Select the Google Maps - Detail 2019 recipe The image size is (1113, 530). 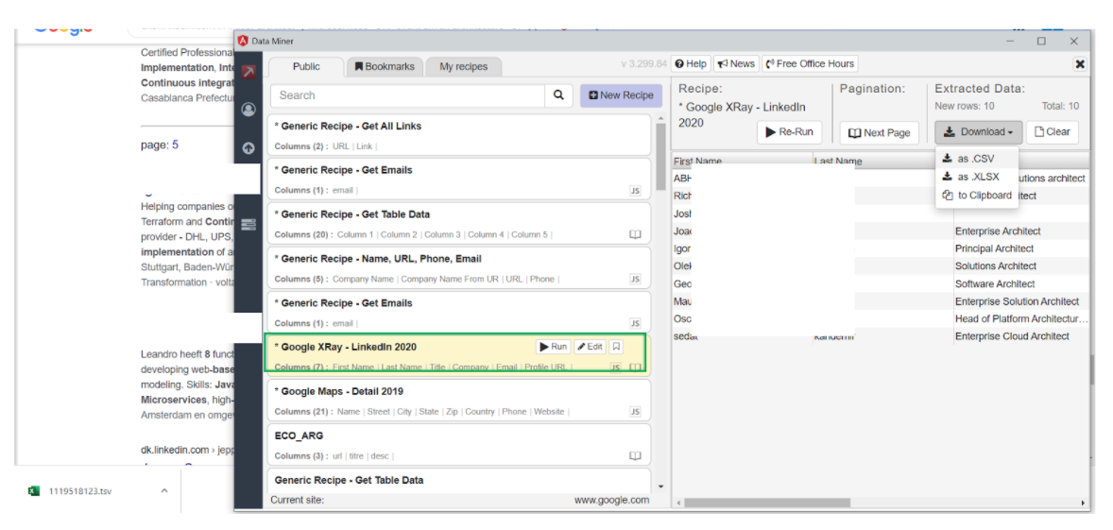click(x=459, y=401)
